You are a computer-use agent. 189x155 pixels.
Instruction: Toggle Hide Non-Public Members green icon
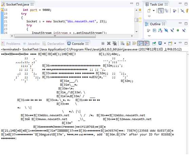178,31
